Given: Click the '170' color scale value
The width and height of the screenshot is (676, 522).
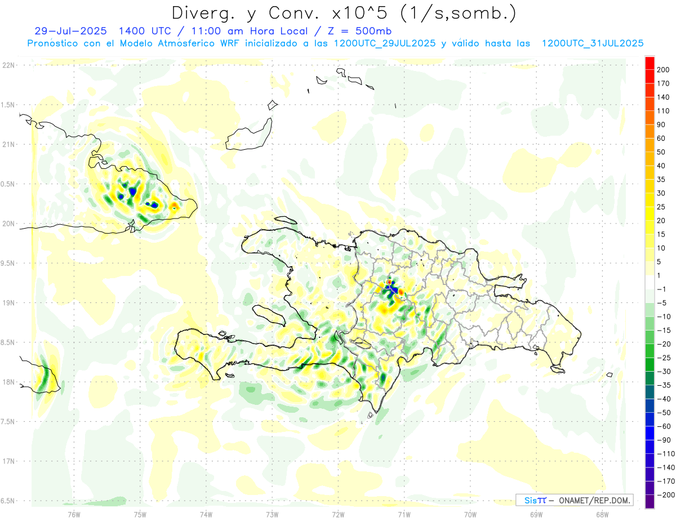Looking at the screenshot, I should click(663, 83).
